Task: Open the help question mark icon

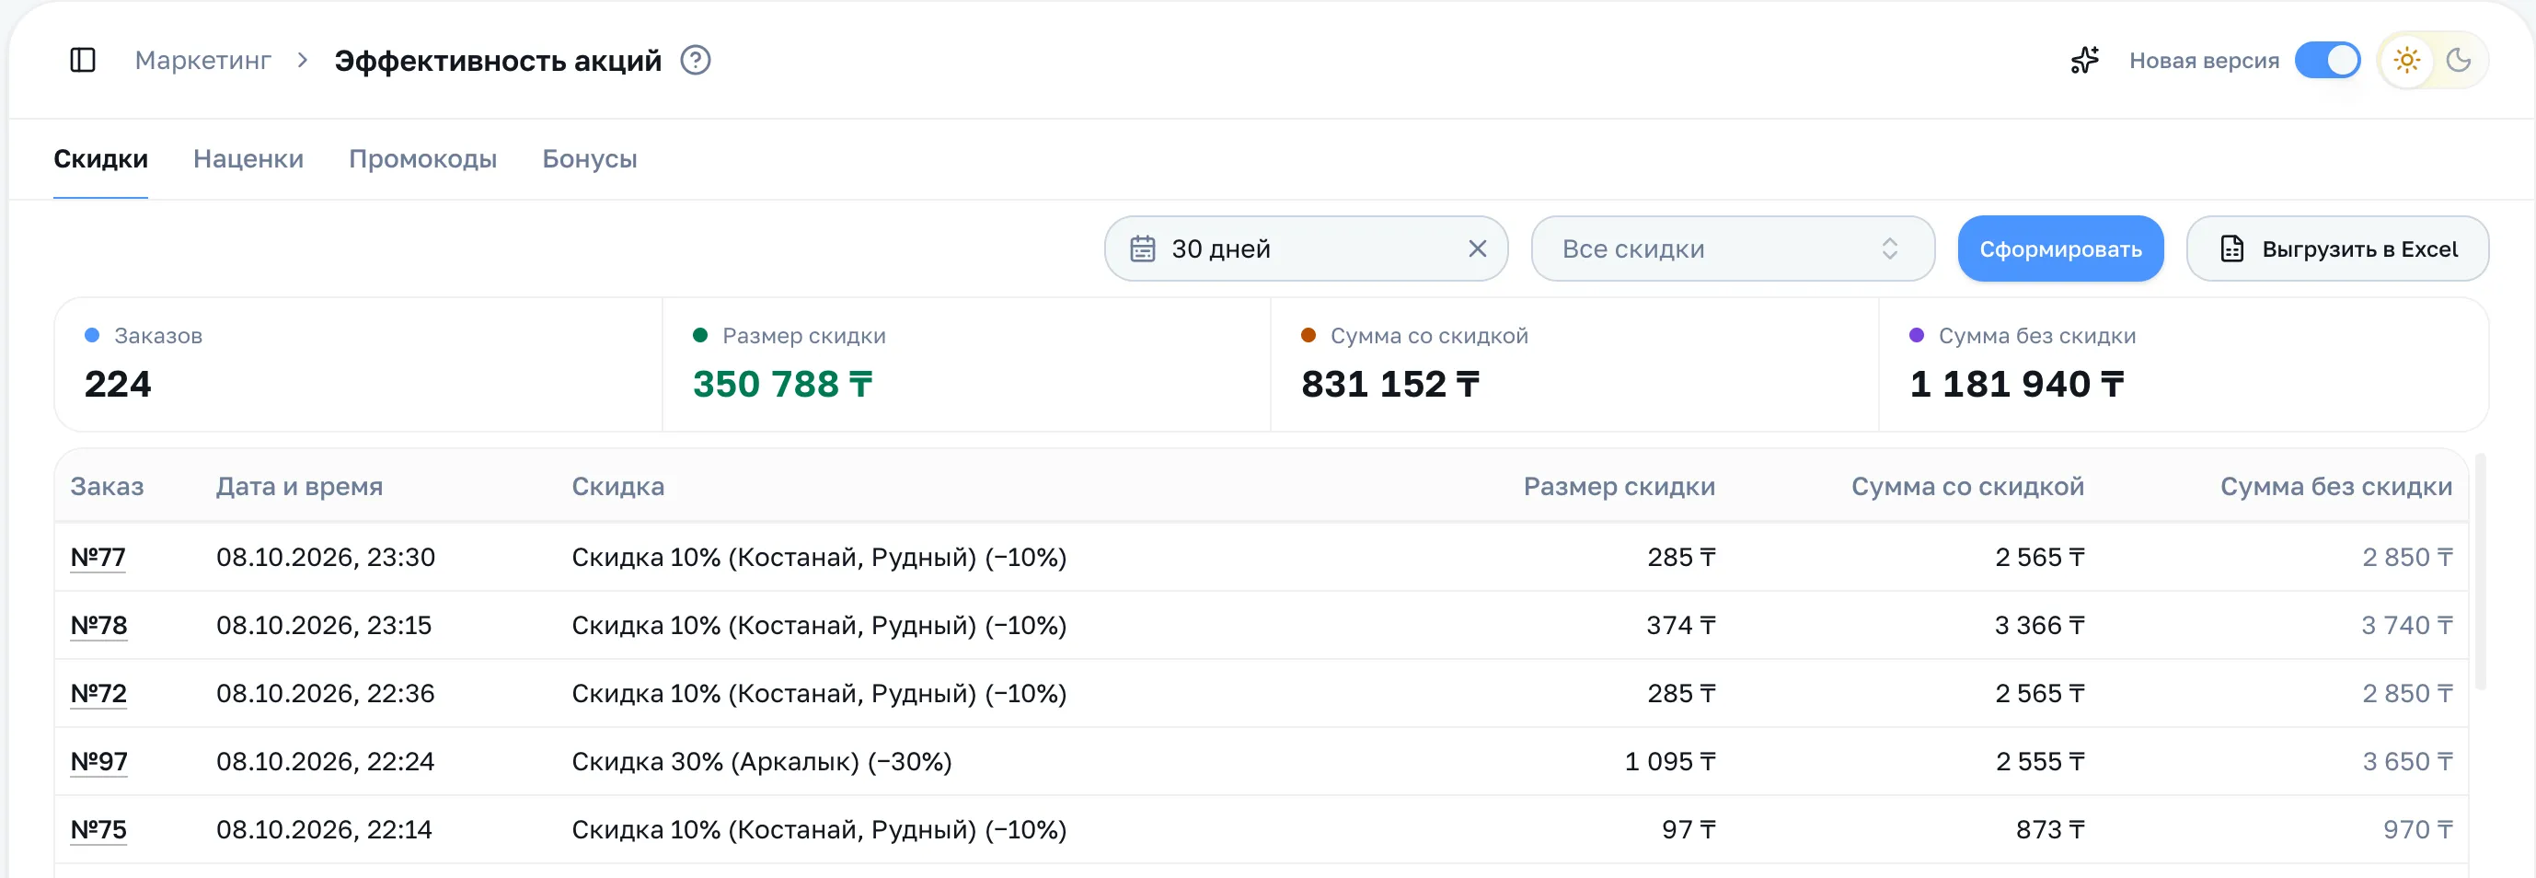Action: (x=695, y=60)
